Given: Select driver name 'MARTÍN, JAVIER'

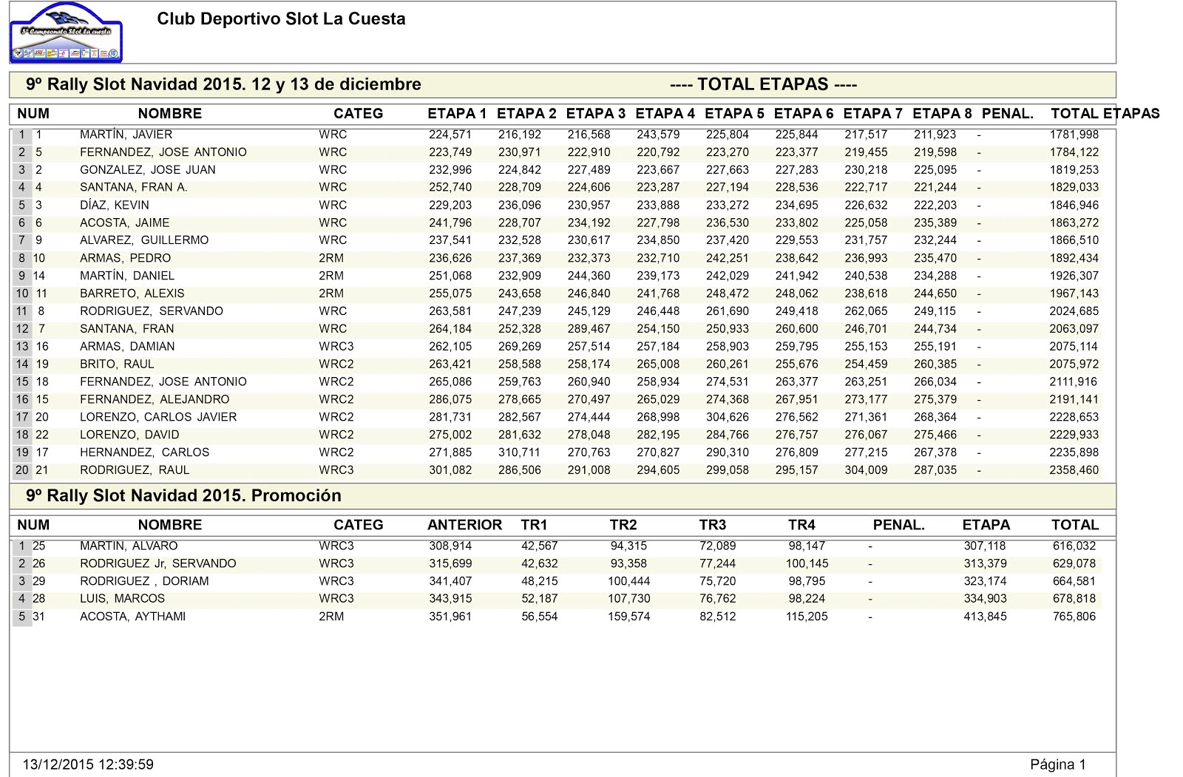Looking at the screenshot, I should point(126,135).
